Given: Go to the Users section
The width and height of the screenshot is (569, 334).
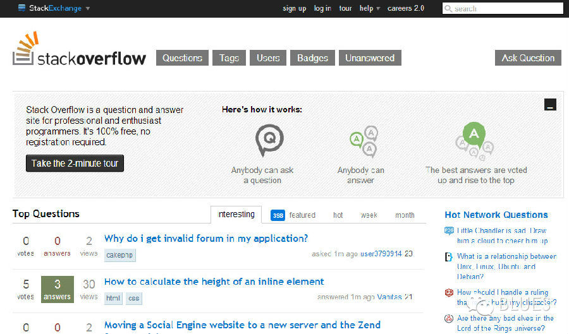Looking at the screenshot, I should (x=268, y=58).
